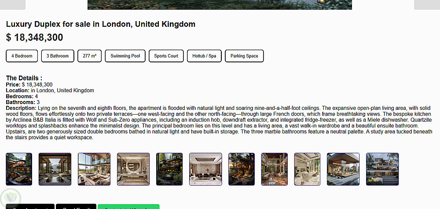Click the Swimming Pool feature tag
This screenshot has height=209, width=440.
point(125,56)
